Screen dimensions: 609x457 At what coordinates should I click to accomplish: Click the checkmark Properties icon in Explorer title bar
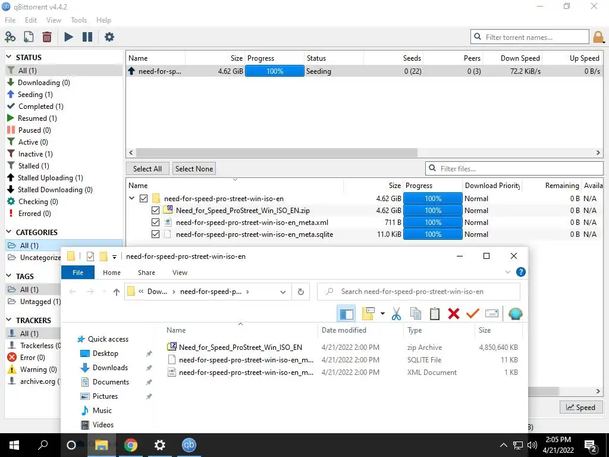90,256
